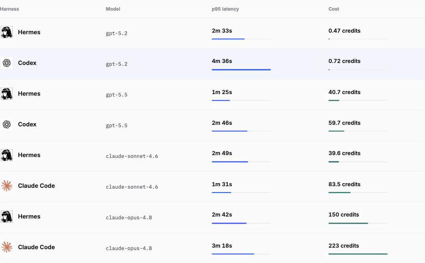This screenshot has height=263, width=425.
Task: Click the 39.6 credits cost value
Action: [344, 153]
